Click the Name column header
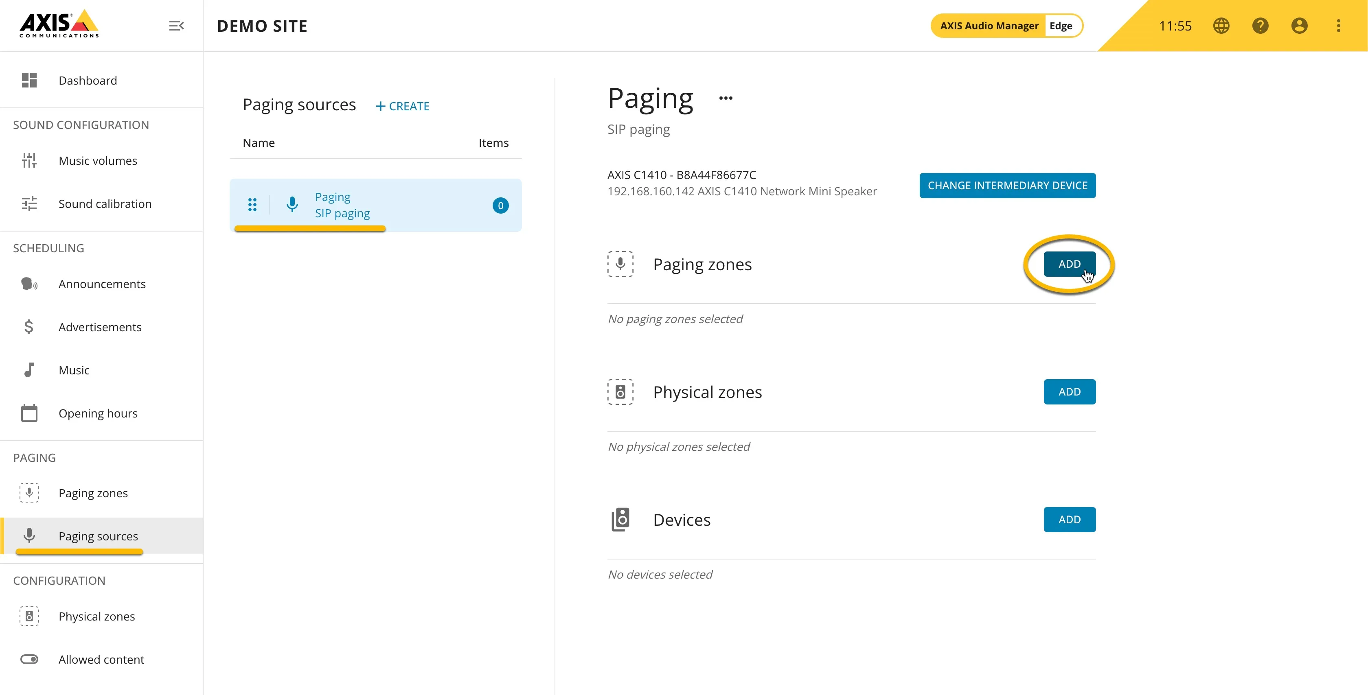The width and height of the screenshot is (1368, 695). pos(259,143)
